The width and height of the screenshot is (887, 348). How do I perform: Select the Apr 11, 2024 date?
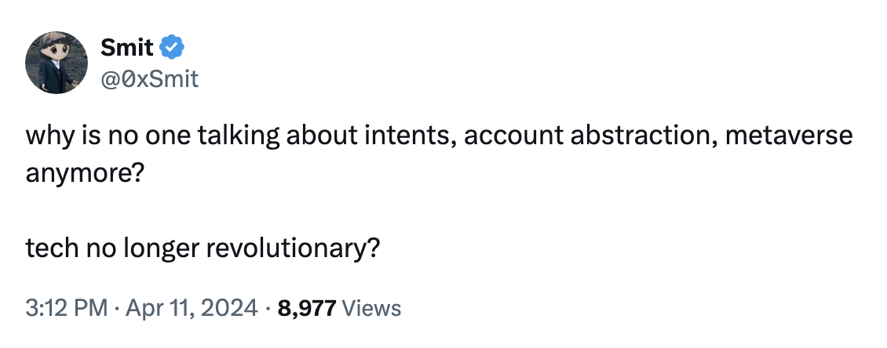[192, 308]
